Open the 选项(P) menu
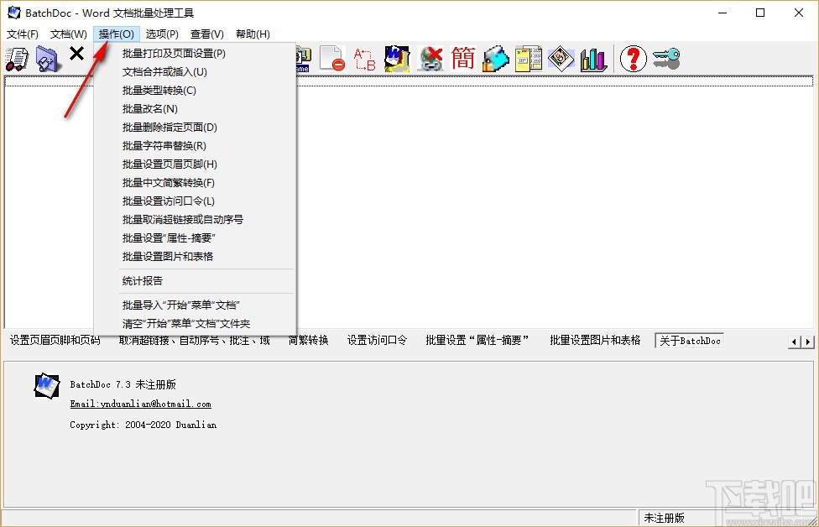This screenshot has height=527, width=819. (162, 34)
